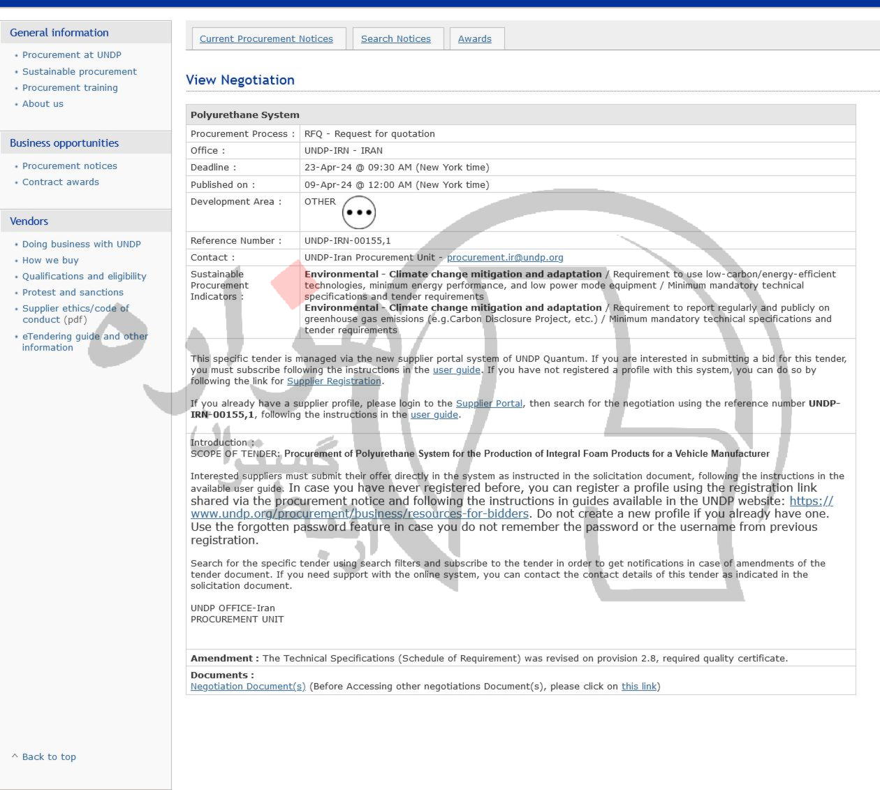Viewport: 880px width, 790px height.
Task: Open Protest and sanctions link
Action: coord(73,292)
